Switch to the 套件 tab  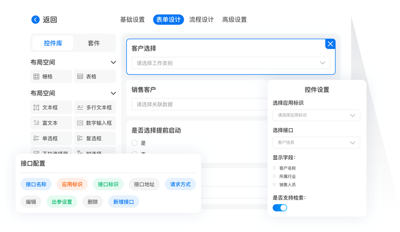pyautogui.click(x=94, y=43)
